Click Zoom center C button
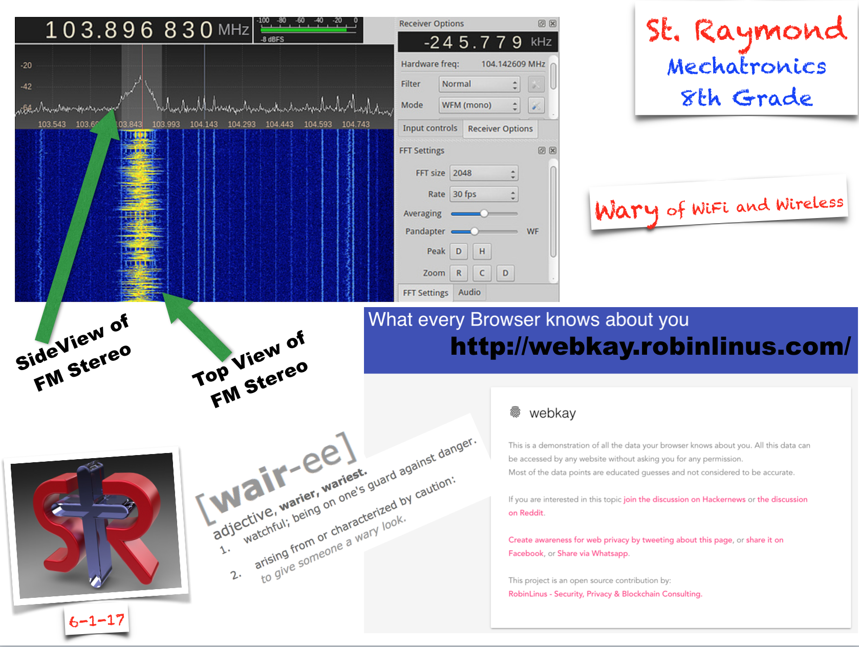The width and height of the screenshot is (859, 647). coord(482,273)
